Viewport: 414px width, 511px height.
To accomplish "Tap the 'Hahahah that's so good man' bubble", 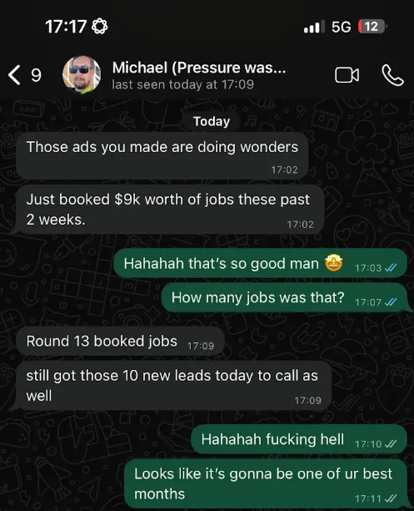I will coord(260,263).
